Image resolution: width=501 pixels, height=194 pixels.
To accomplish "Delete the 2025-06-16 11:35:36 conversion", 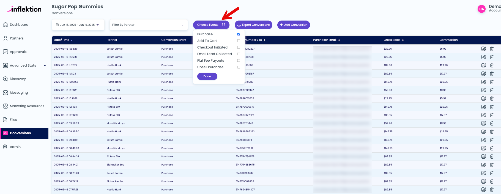I will click(492, 57).
